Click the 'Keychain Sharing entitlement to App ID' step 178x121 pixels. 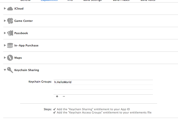93,109
